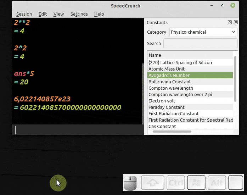This screenshot has width=247, height=195.
Task: Select Boltzmann Constant row
Action: (190, 82)
